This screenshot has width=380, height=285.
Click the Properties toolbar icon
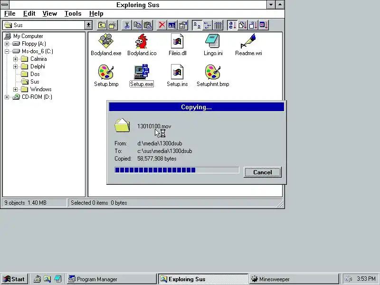click(x=183, y=25)
